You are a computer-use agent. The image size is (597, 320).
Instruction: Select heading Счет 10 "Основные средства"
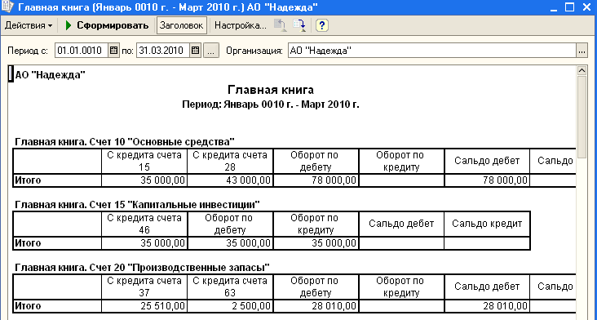125,142
